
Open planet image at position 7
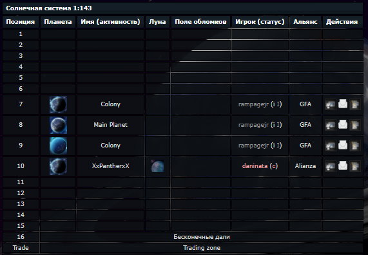click(58, 104)
